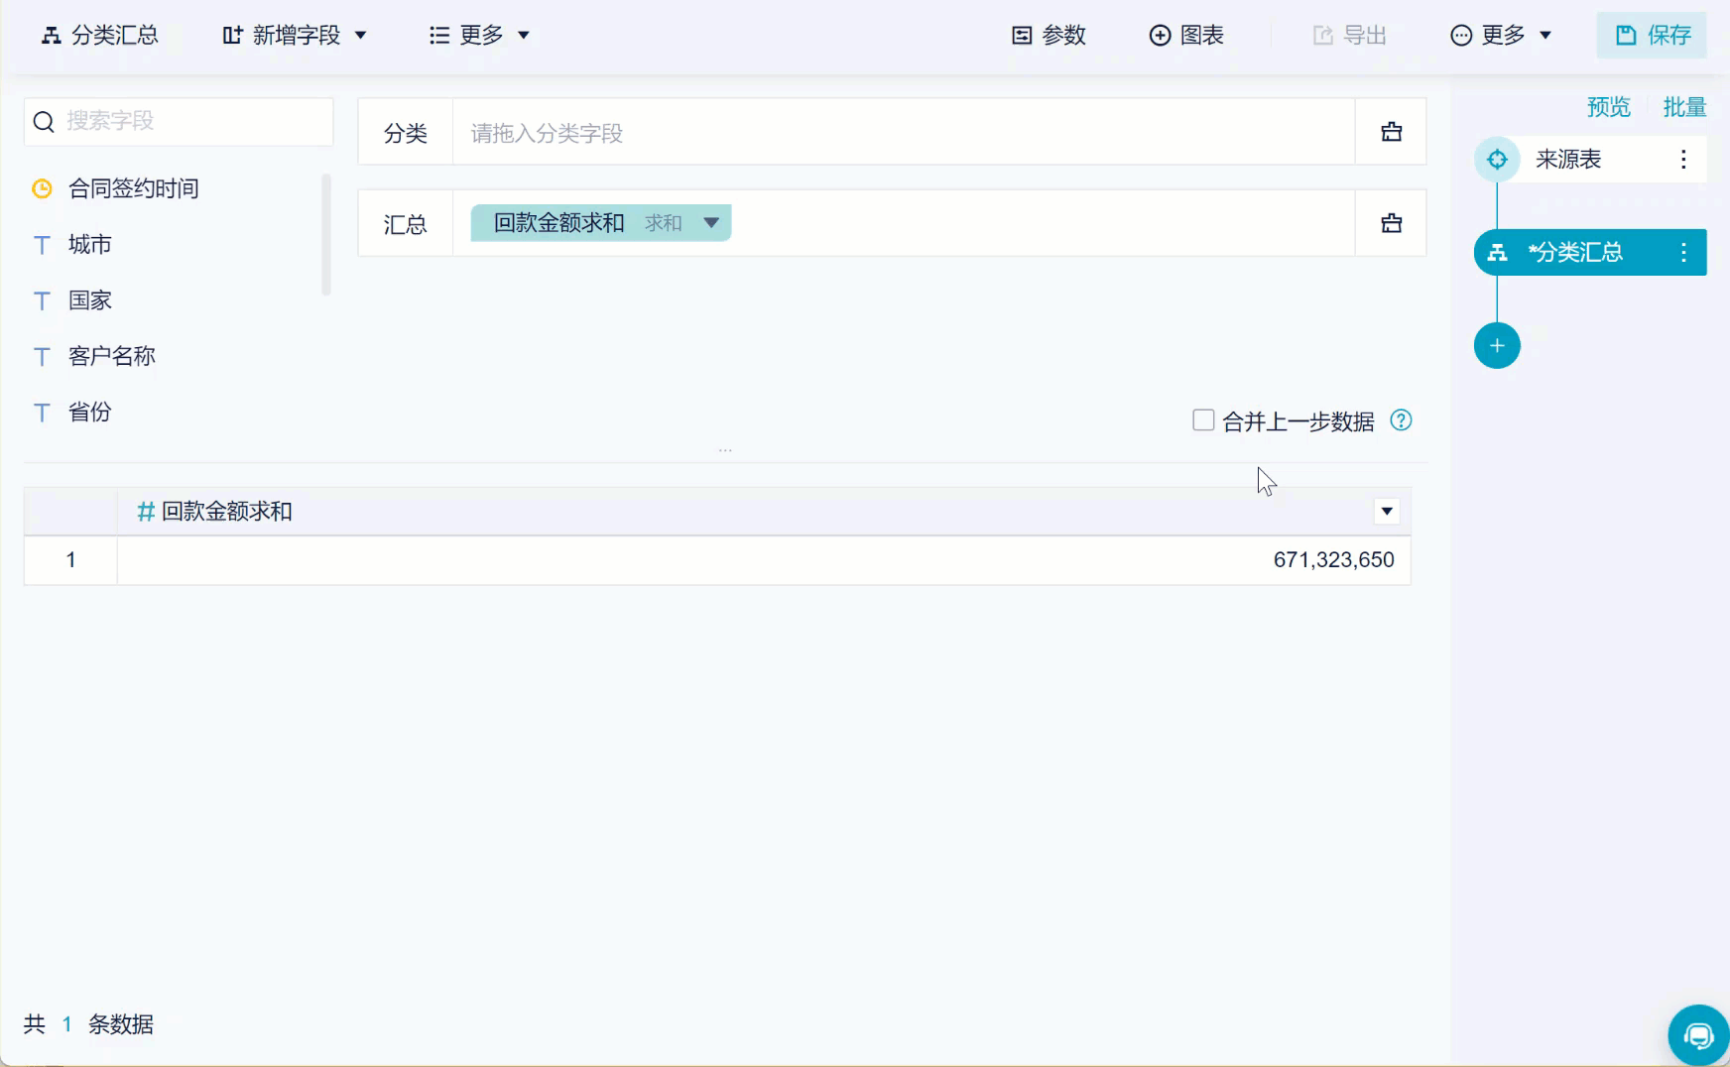This screenshot has height=1067, width=1730.
Task: Click the field list scrollbar
Action: tap(326, 235)
